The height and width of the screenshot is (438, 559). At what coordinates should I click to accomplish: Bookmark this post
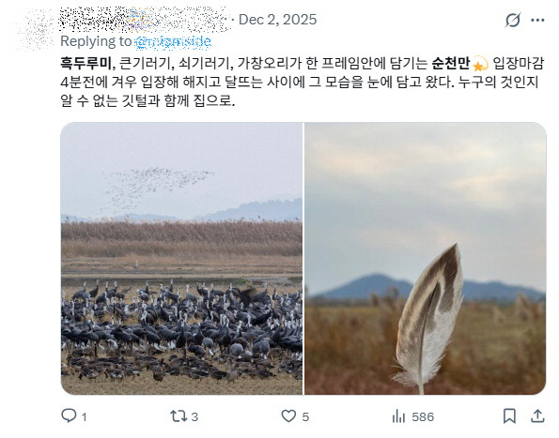(x=509, y=415)
